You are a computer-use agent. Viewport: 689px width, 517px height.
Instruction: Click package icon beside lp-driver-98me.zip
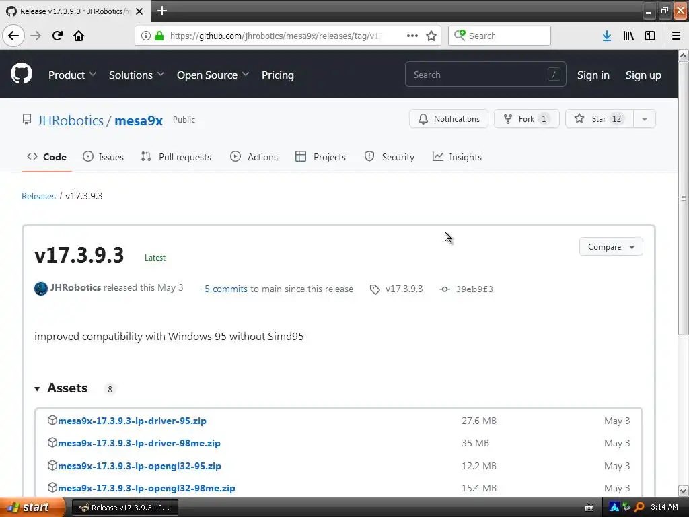(x=52, y=442)
